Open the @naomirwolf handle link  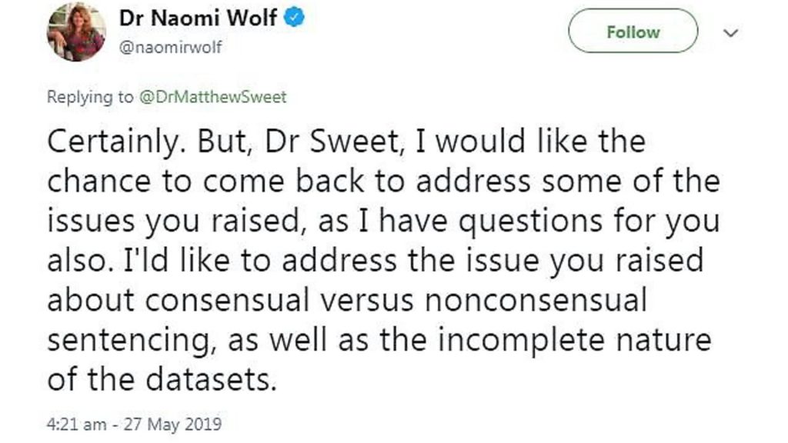point(170,47)
